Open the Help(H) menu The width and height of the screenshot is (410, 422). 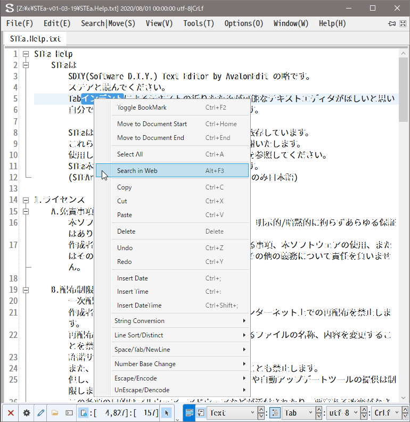[x=332, y=23]
